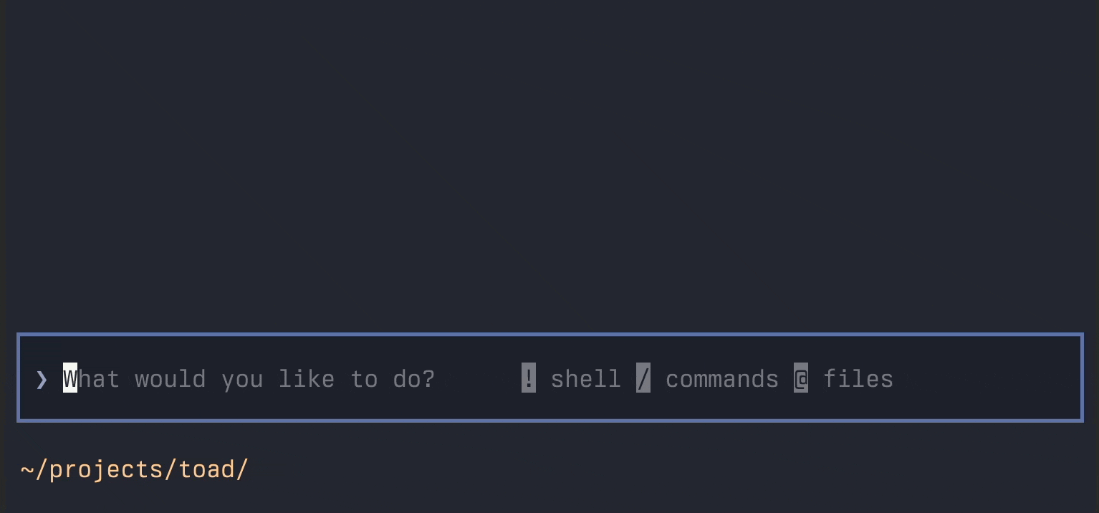Select the "shell" hint label

[586, 378]
